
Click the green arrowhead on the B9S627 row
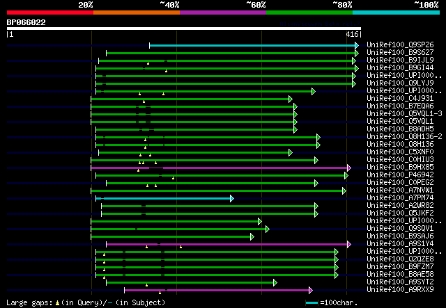(x=357, y=53)
